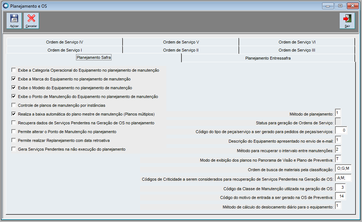
Task: Switch to Ordem de Serviço V tab
Action: coord(181,42)
